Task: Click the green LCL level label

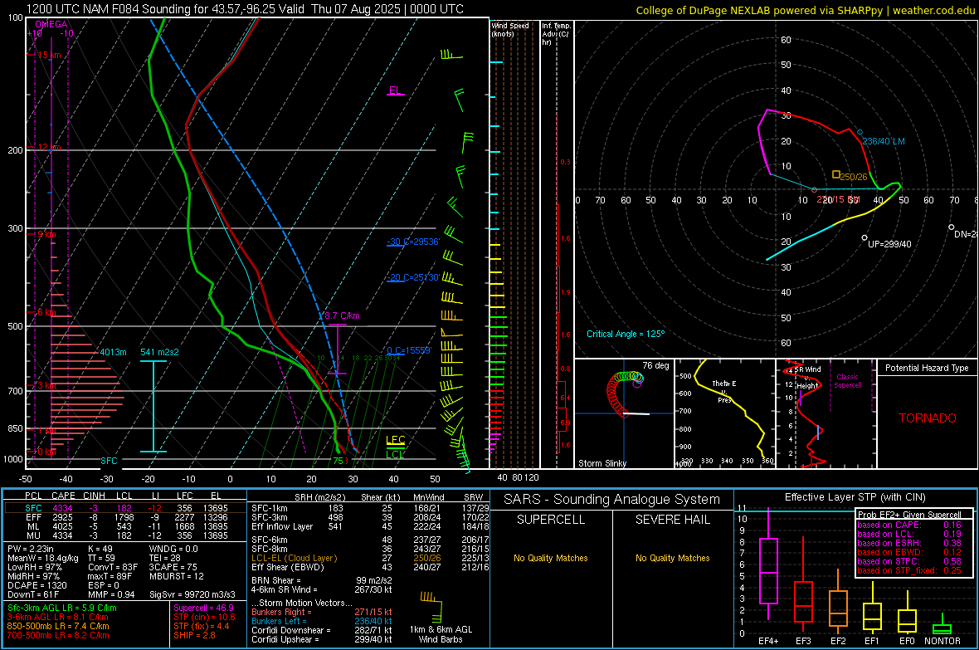Action: (x=395, y=454)
